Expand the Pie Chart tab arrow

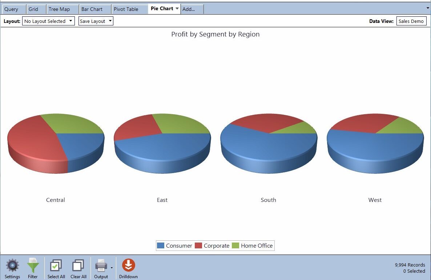[x=177, y=8]
